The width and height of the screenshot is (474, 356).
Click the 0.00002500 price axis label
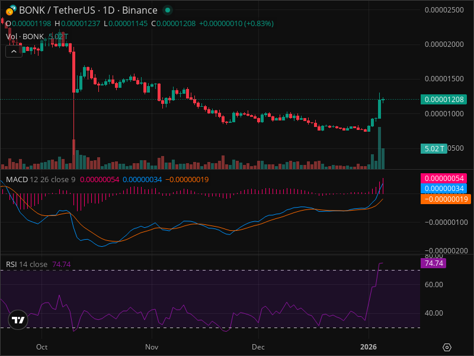click(x=444, y=9)
